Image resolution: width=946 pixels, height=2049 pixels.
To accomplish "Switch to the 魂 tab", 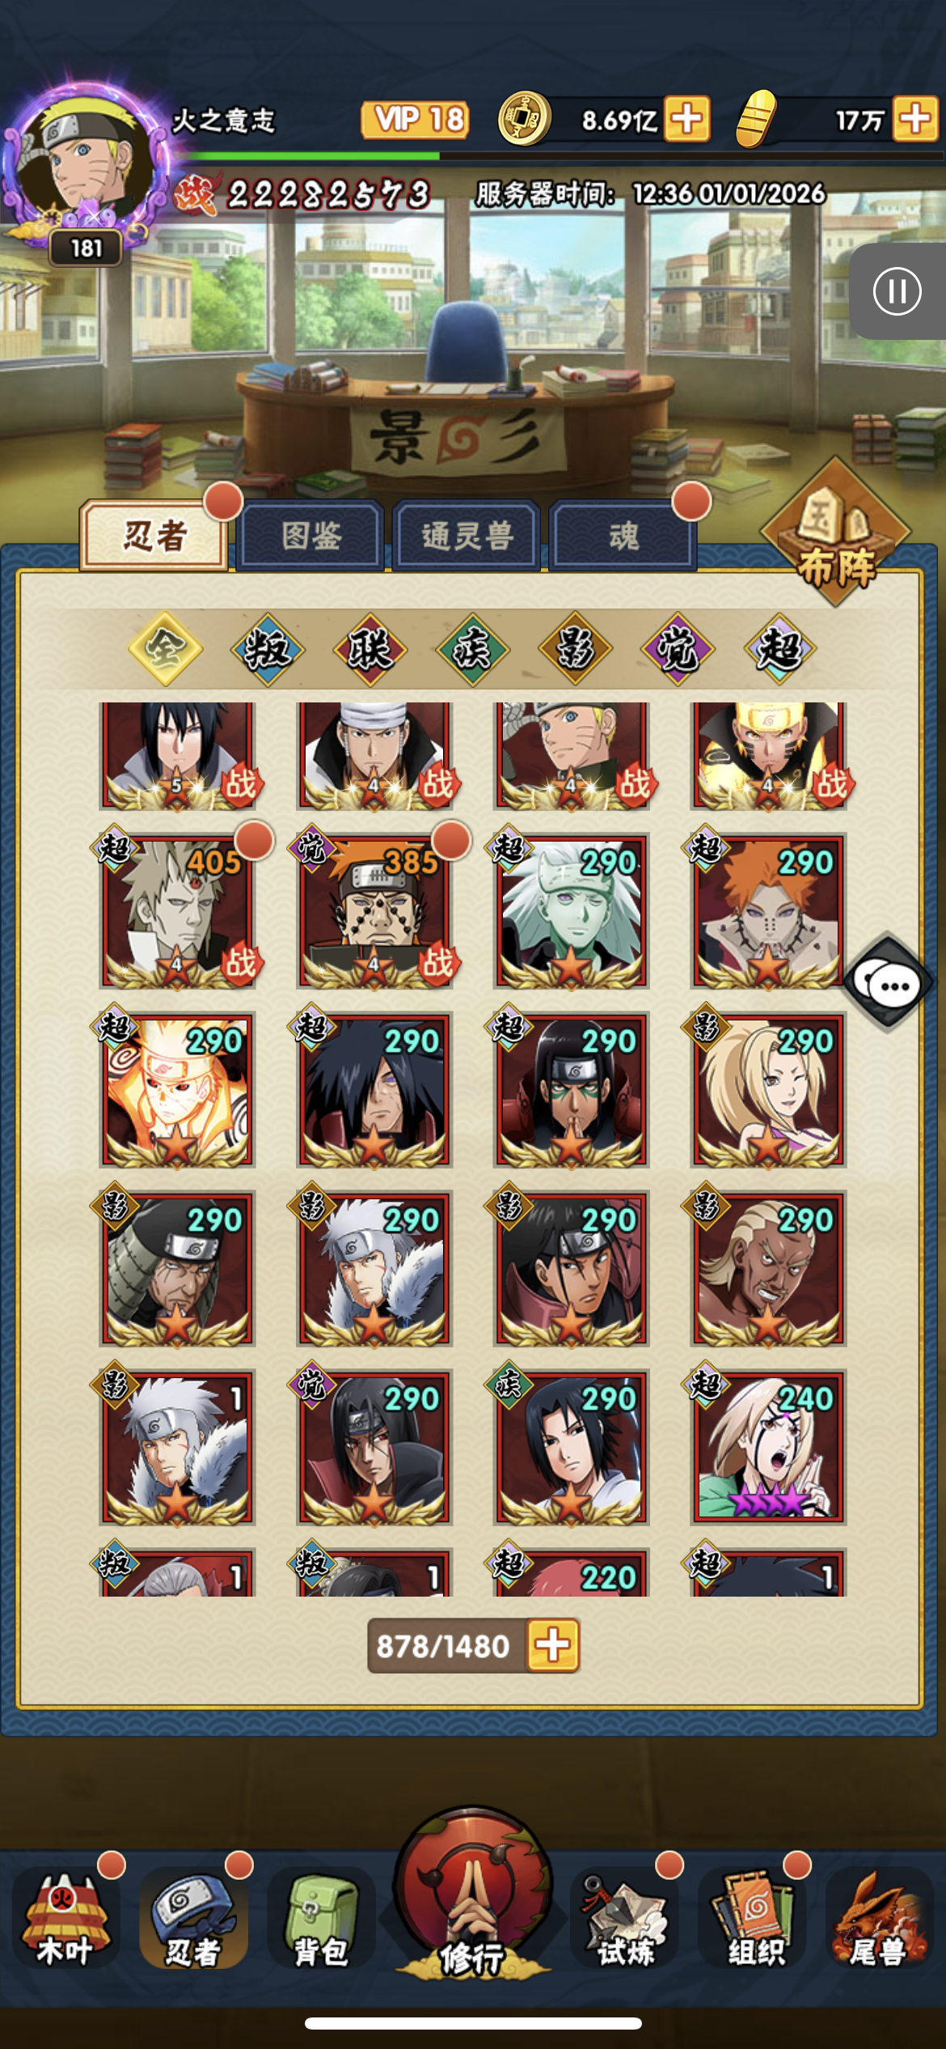I will click(x=623, y=536).
